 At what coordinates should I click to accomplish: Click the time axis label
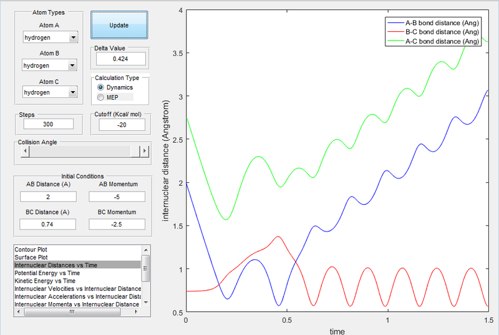pyautogui.click(x=337, y=331)
